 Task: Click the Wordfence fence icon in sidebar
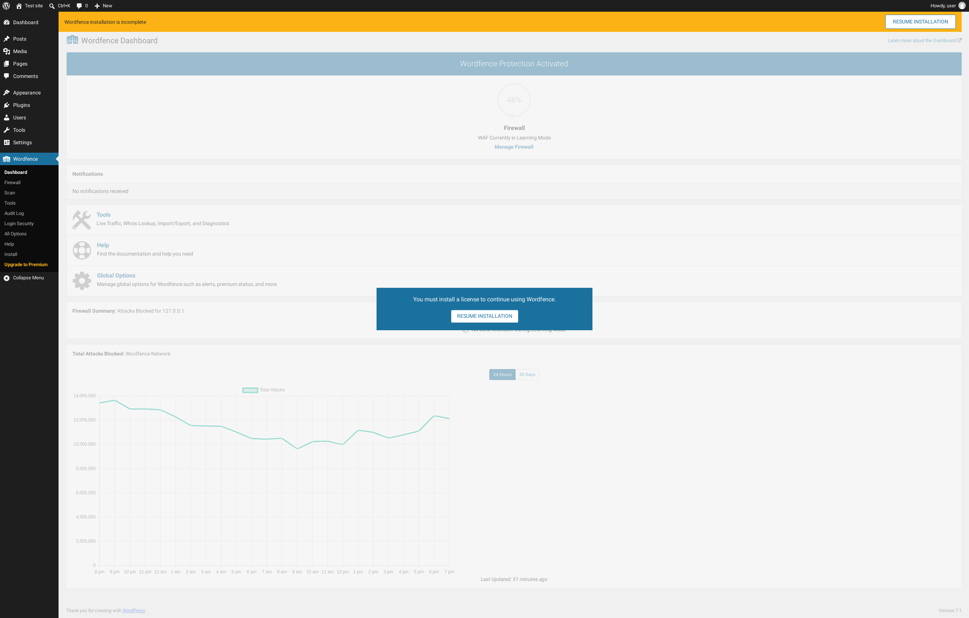(x=7, y=159)
